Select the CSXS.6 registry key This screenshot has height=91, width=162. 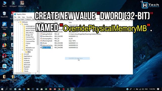pos(28,43)
